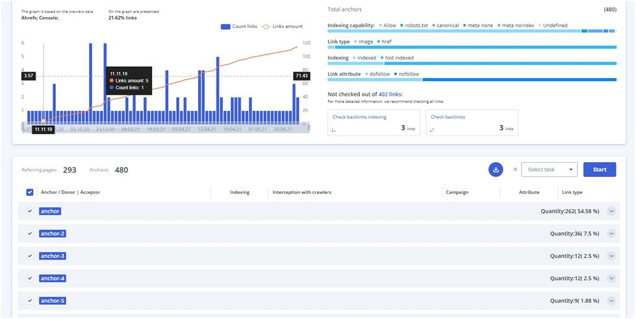Click the Check backlinks card icon
Screen dimensions: 636x319
[x=432, y=130]
